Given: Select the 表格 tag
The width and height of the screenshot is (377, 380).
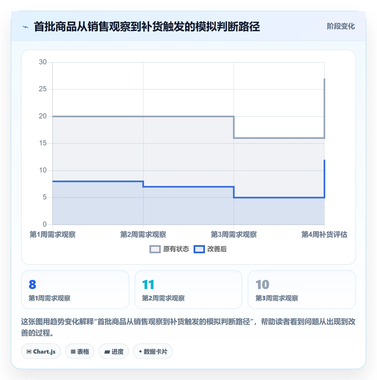Looking at the screenshot, I should [x=80, y=351].
